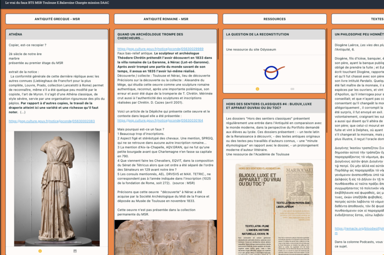The image size is (384, 255).
Task: Select the TEXTES column header
Action: point(358,19)
